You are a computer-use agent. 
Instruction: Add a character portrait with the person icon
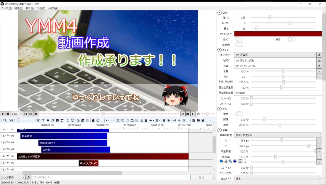click(x=67, y=120)
